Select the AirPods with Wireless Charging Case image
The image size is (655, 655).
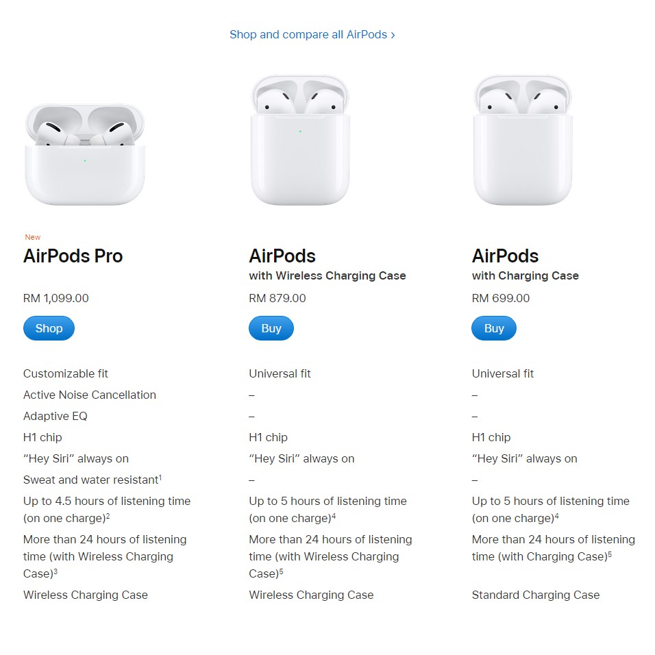tap(300, 140)
